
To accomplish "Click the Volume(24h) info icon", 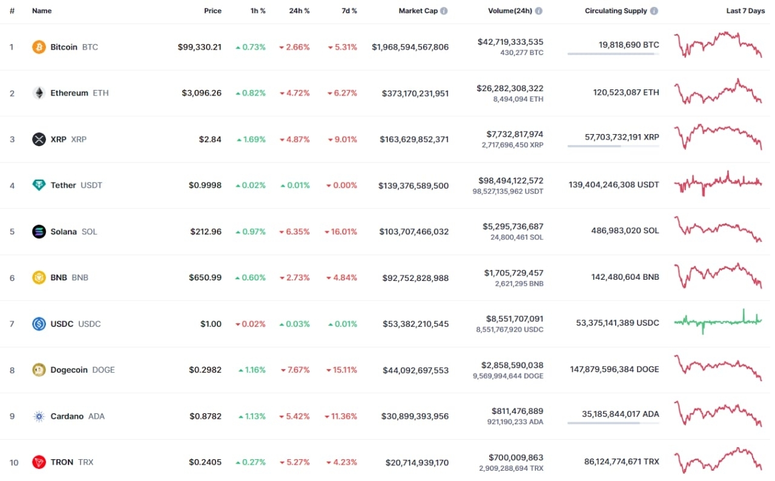I will [x=539, y=11].
